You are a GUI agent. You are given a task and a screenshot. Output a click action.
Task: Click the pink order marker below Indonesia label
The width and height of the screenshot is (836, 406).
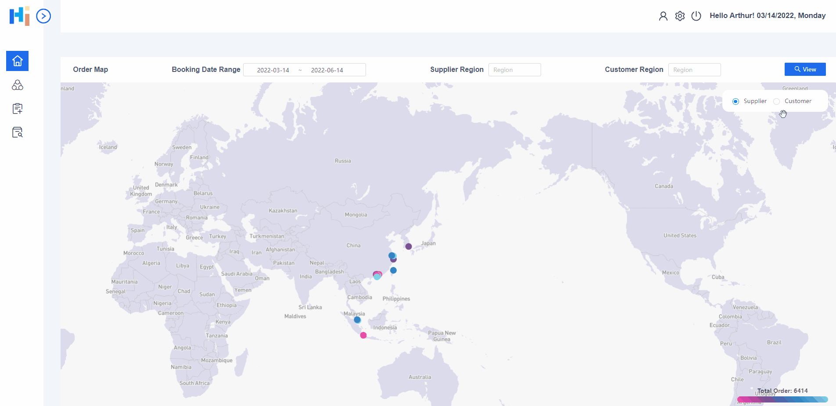point(363,335)
